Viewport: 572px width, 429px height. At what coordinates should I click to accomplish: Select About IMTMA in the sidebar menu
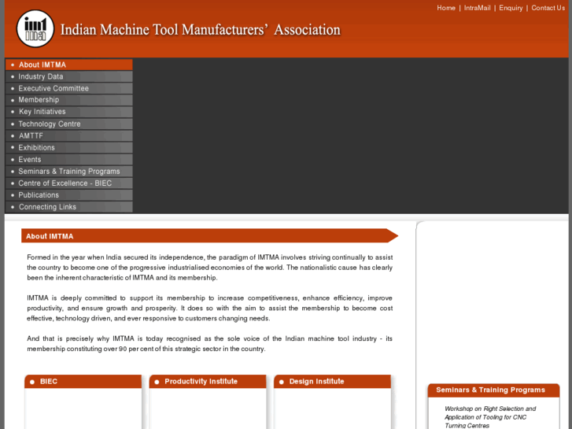69,65
